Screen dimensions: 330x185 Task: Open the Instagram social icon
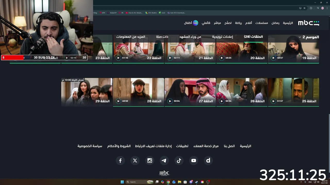pos(150,161)
